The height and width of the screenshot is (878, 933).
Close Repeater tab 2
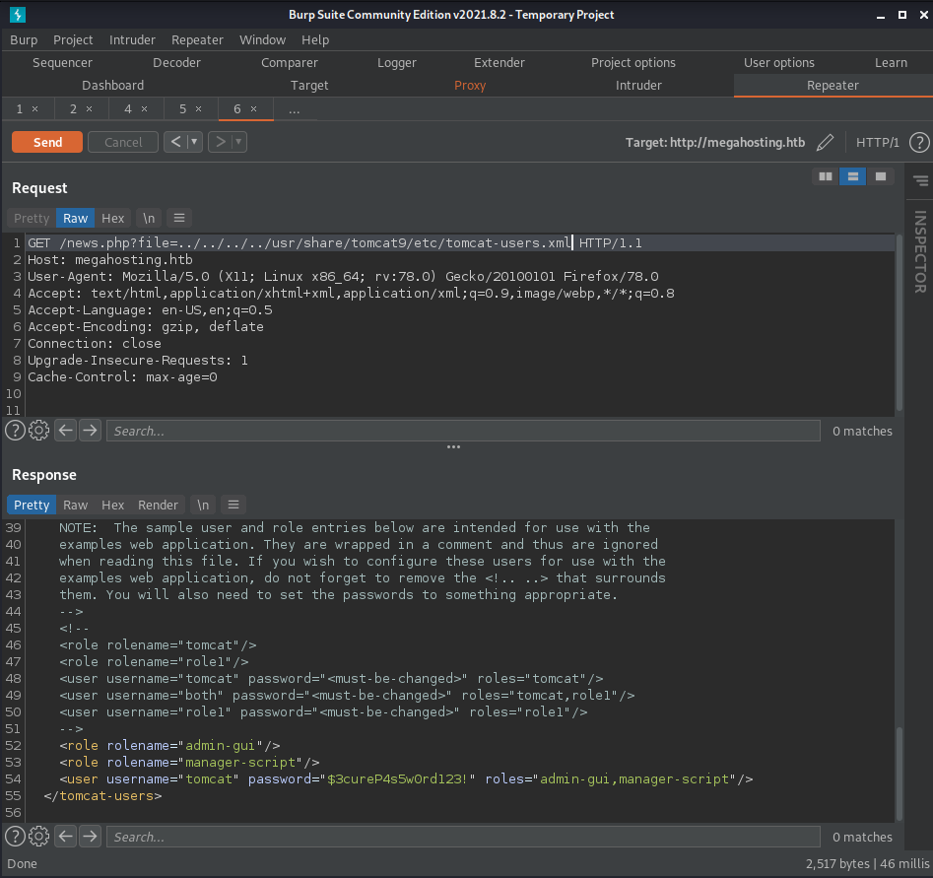(x=90, y=109)
